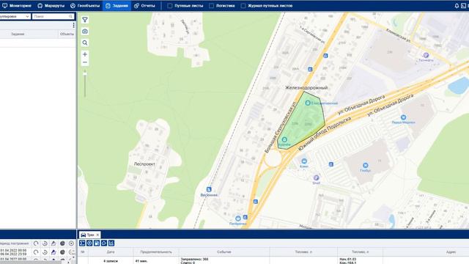This screenshot has width=469, height=264.
Task: Tick the Журнал путевых листов checkbox
Action: [x=243, y=6]
